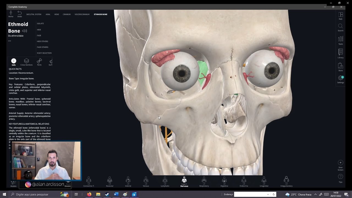Click 'KEY FEATURES & ANATOMICAL RELATIONS' heading
This screenshot has width=352, height=198.
pos(29,124)
